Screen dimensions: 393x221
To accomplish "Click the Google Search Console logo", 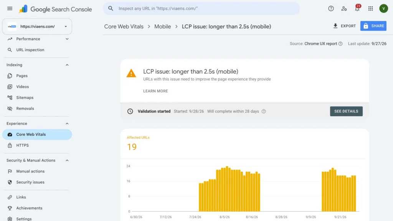I will tap(55, 9).
